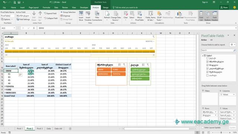
Task: Switch to the Pivot 3 sheet
Action: [40, 129]
